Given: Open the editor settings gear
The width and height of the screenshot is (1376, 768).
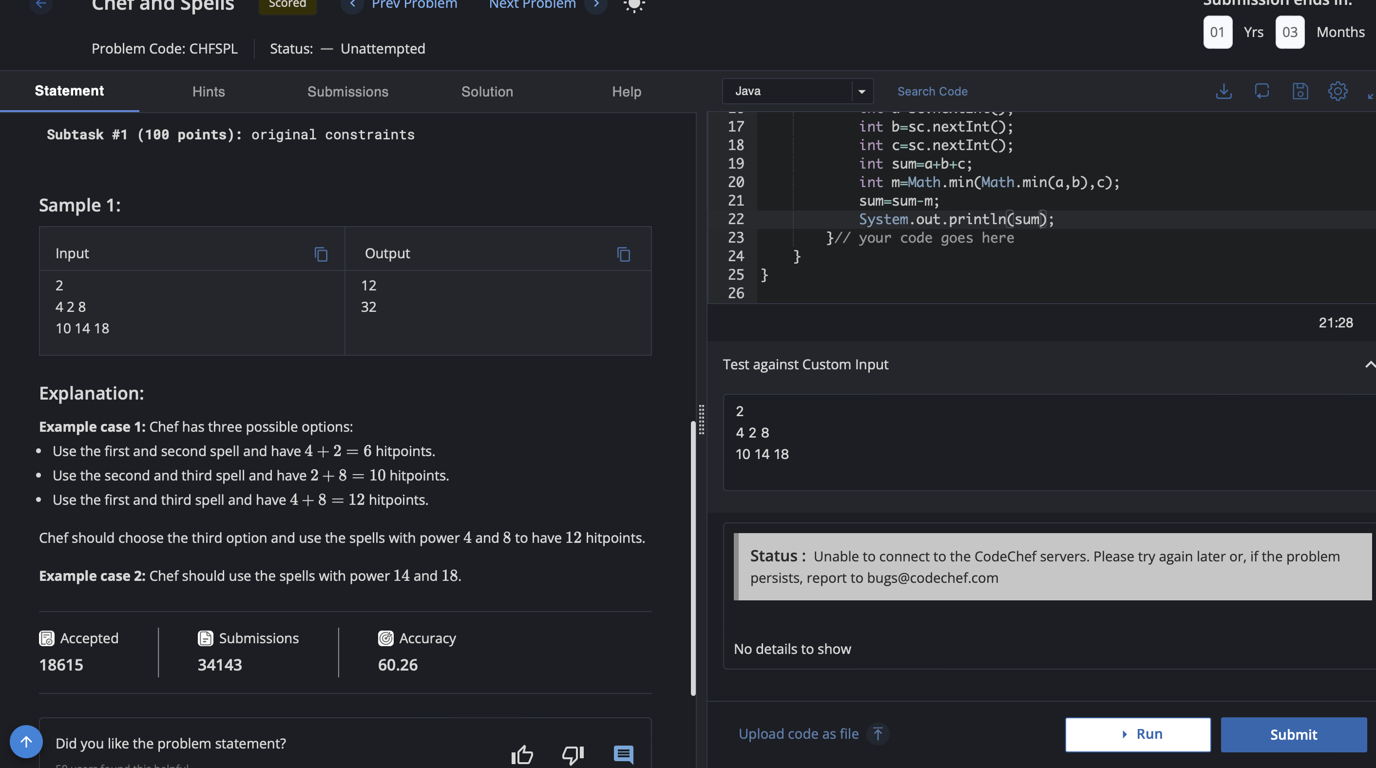Looking at the screenshot, I should click(x=1338, y=91).
